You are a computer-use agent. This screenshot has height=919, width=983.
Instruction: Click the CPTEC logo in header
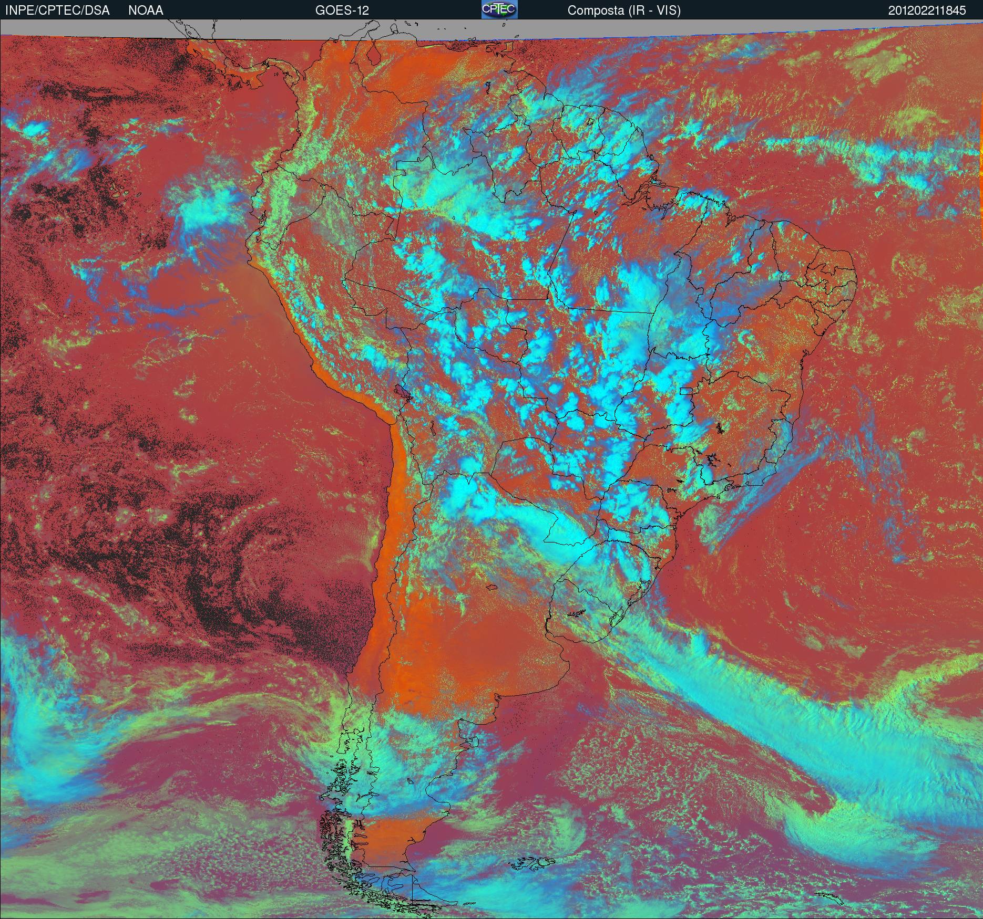point(499,9)
